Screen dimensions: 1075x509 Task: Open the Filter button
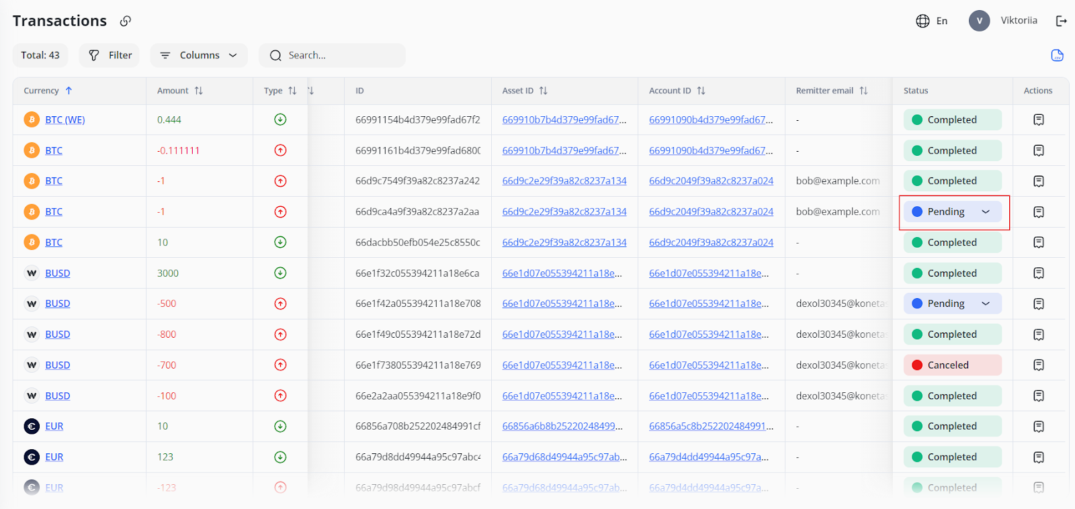[x=110, y=55]
